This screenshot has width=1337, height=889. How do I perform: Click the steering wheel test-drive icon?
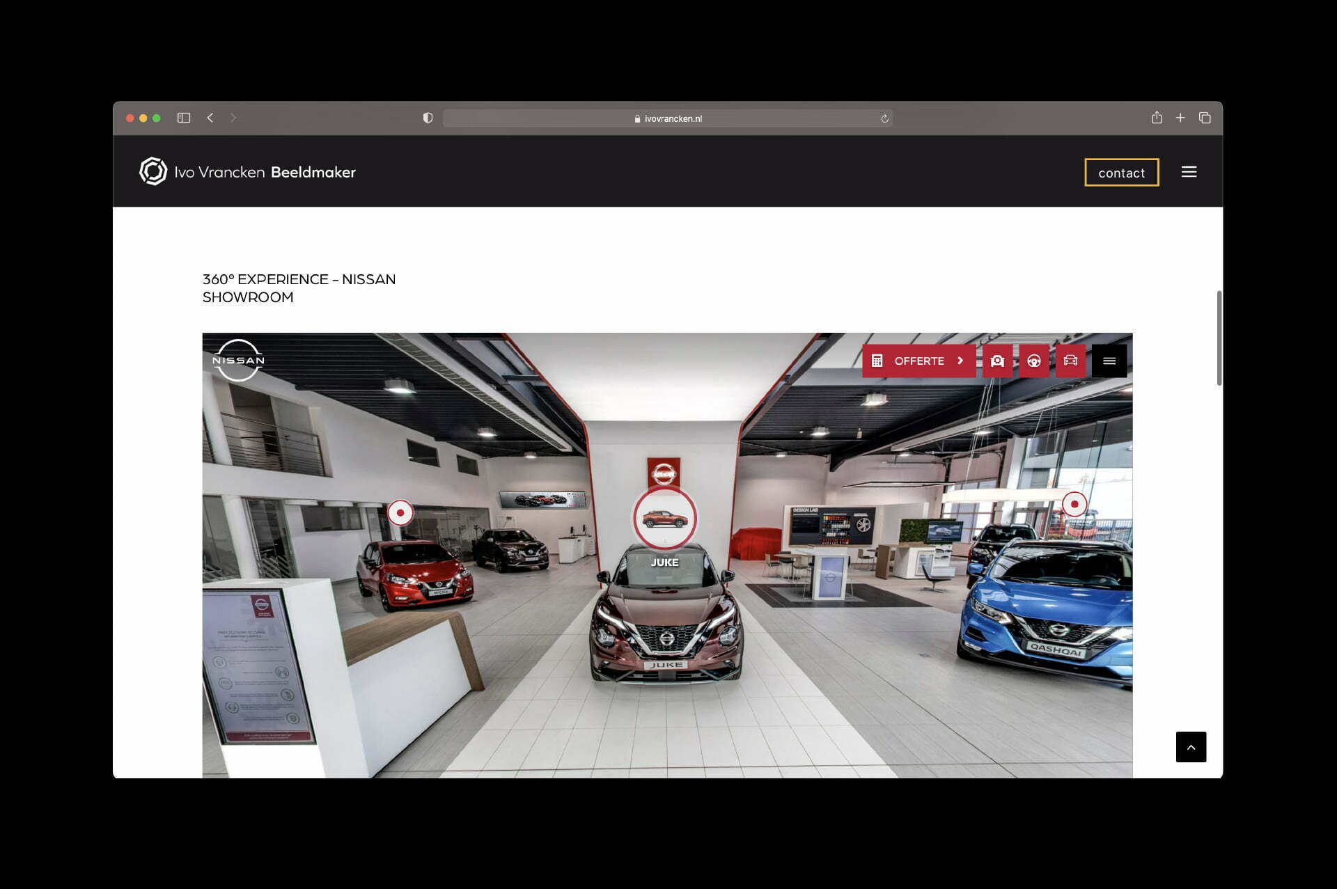click(1034, 361)
